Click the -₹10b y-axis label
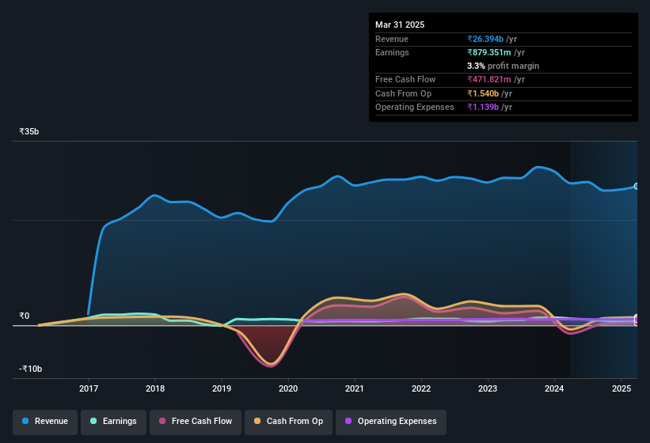The image size is (650, 443). point(30,369)
